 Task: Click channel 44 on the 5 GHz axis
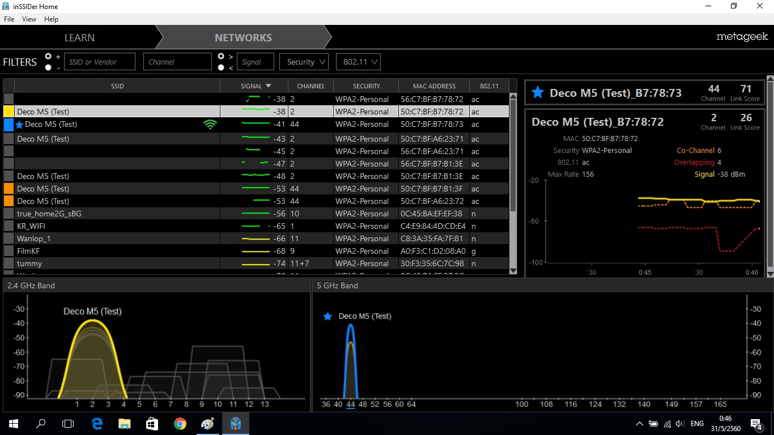[350, 404]
